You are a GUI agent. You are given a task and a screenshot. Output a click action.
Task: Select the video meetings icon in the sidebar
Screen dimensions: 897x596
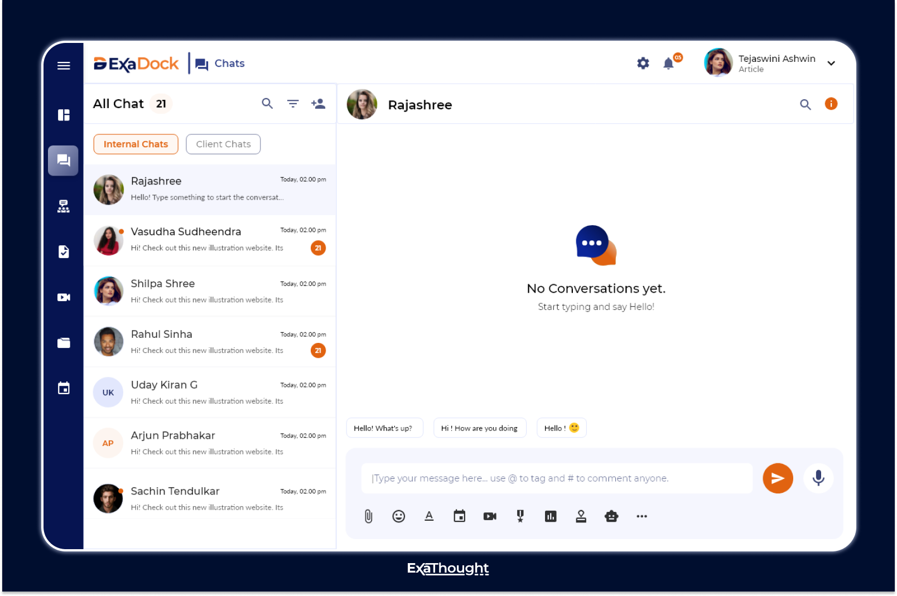[x=63, y=297]
